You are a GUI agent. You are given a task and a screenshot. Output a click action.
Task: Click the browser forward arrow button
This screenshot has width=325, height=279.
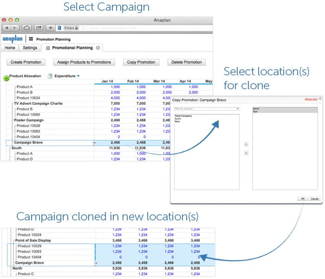tap(15, 27)
